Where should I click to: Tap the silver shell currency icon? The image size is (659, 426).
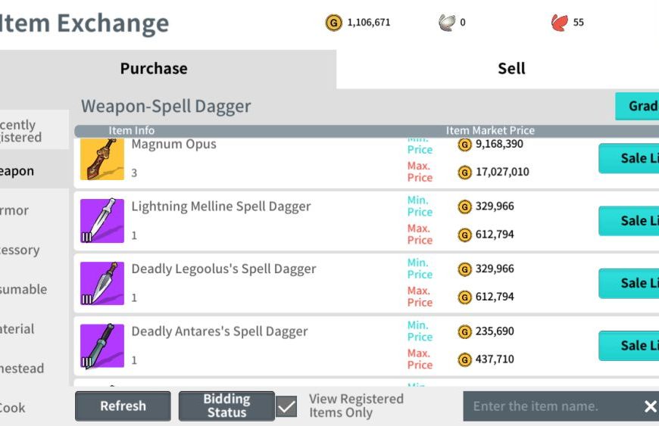pos(447,23)
